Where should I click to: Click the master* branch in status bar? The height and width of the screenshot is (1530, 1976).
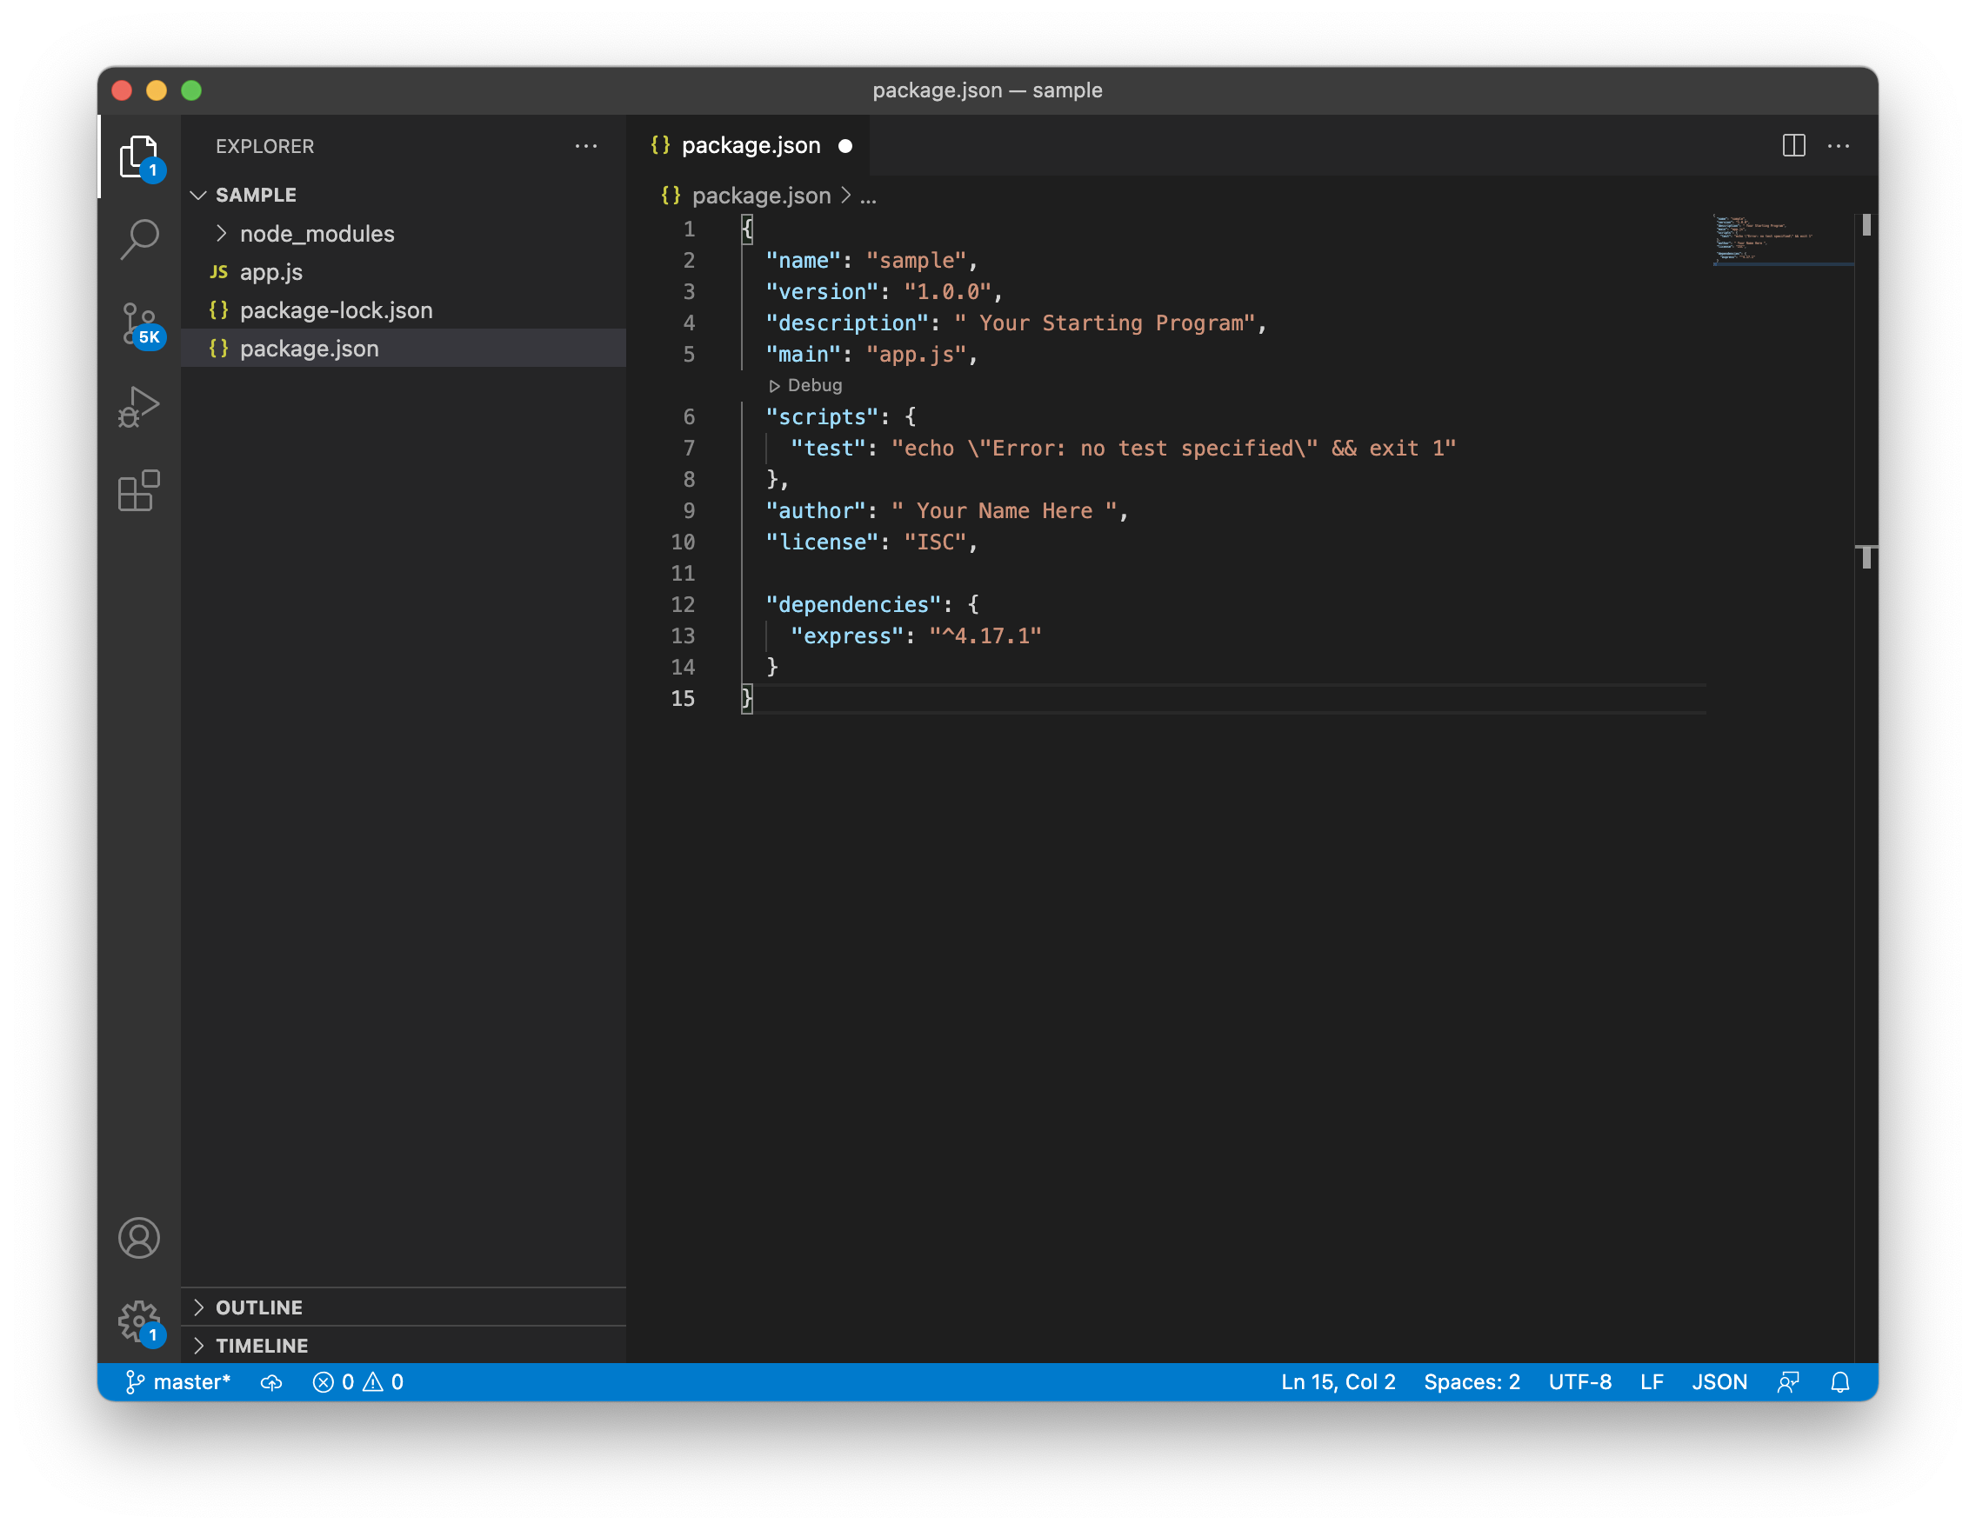178,1381
